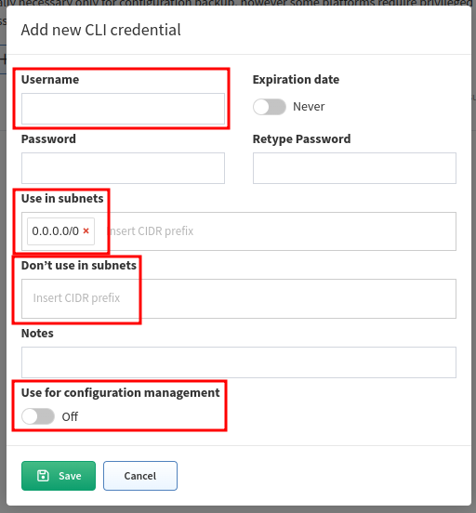Select the 0.0.0.0/0 subnet tag text
This screenshot has height=513, width=476.
56,231
